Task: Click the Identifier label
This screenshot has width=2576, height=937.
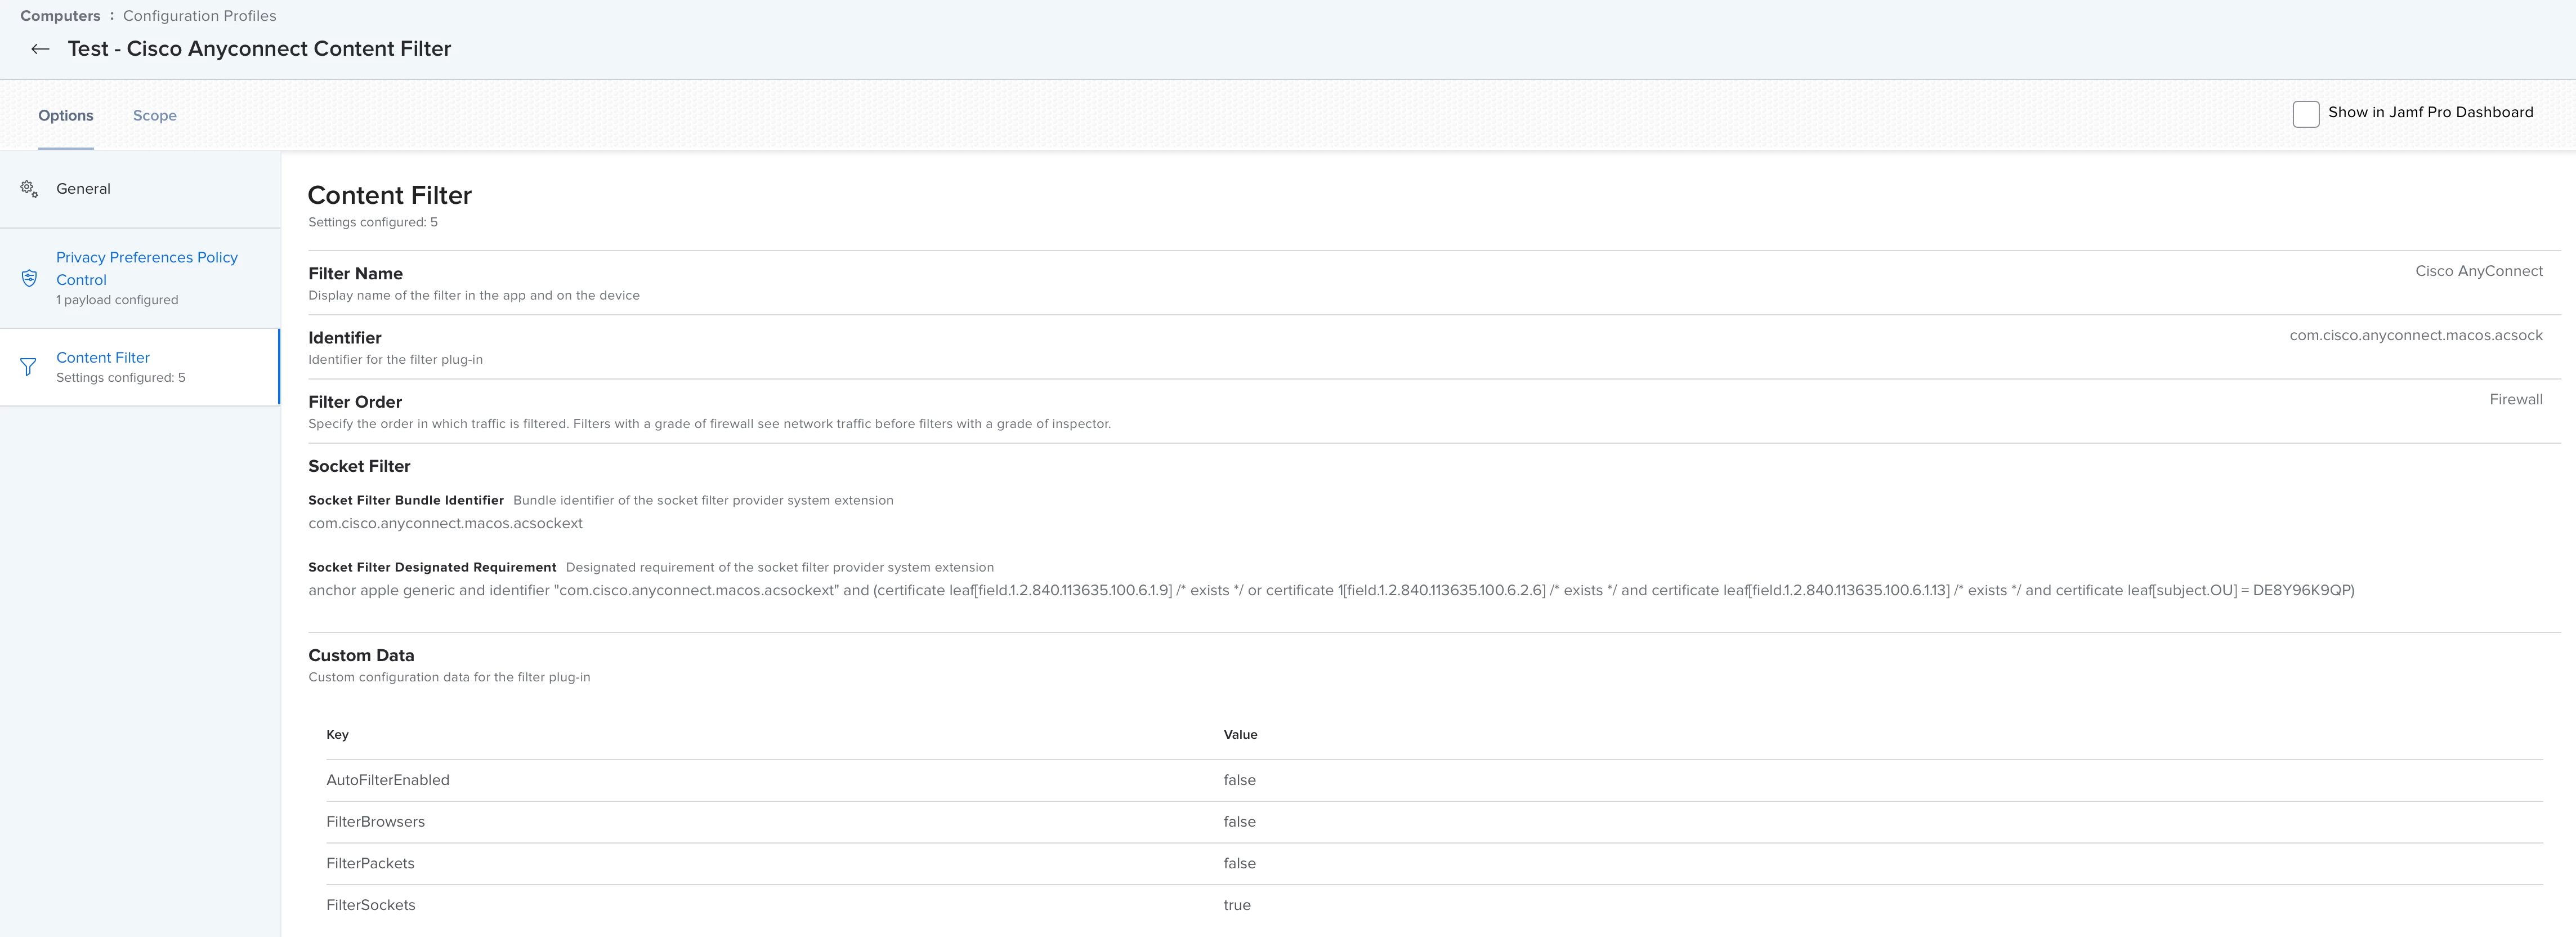Action: [345, 338]
